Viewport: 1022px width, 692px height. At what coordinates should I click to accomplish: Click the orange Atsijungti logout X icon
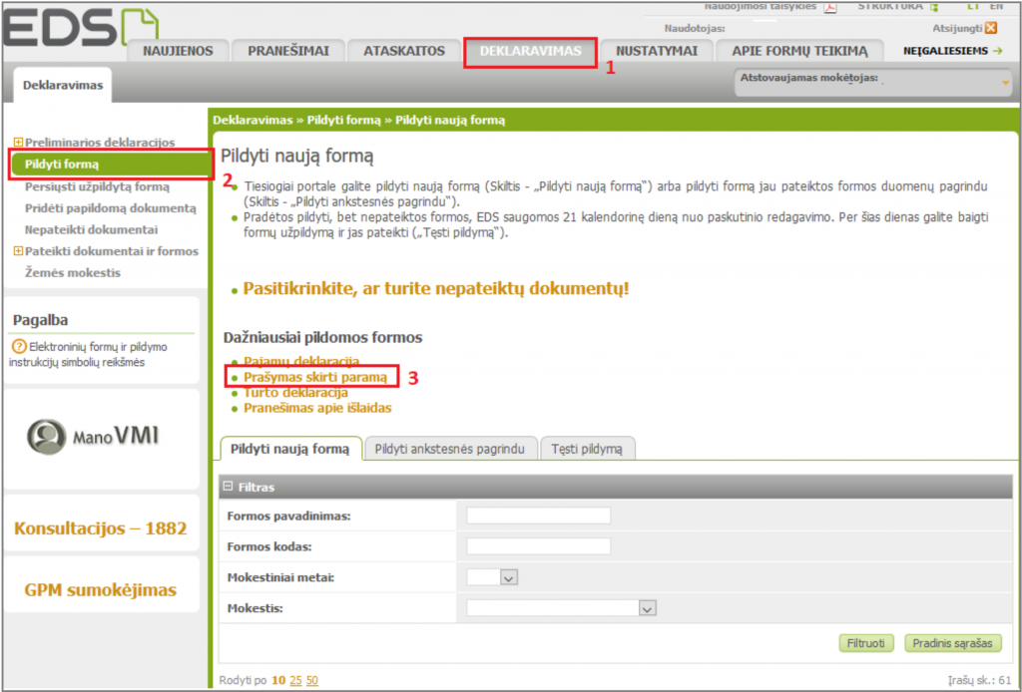(x=991, y=28)
